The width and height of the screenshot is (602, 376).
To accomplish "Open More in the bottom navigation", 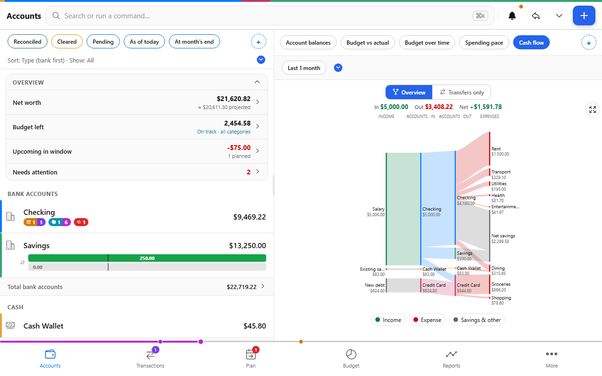I will tap(552, 359).
